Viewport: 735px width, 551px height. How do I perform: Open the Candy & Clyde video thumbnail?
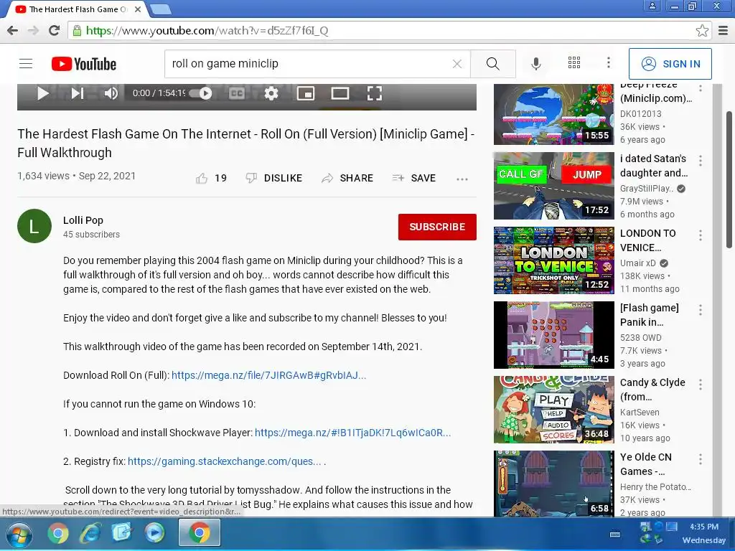[x=553, y=410]
